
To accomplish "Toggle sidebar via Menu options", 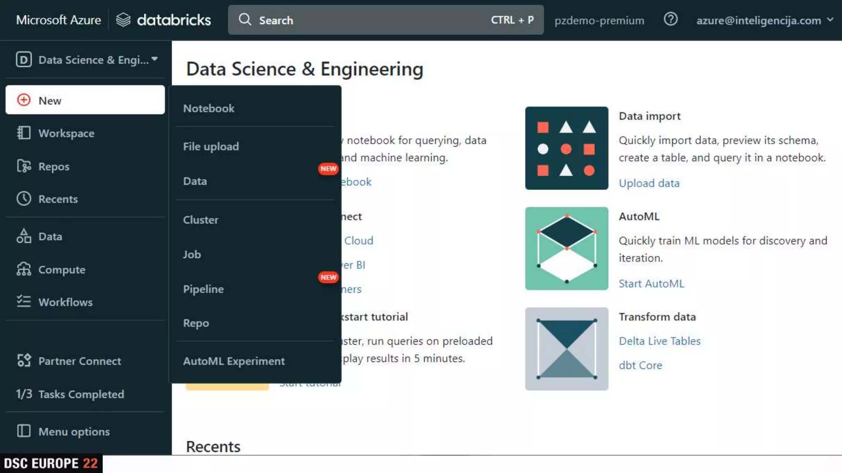I will point(74,432).
